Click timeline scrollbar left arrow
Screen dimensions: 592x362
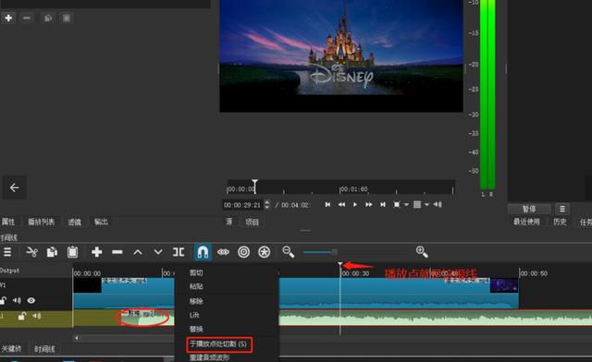click(x=77, y=338)
